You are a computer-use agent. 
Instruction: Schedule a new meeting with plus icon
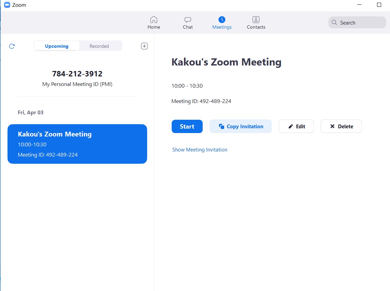pyautogui.click(x=144, y=46)
